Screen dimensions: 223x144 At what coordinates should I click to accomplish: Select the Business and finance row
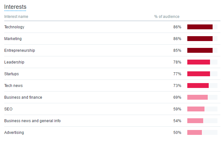[x=112, y=97]
